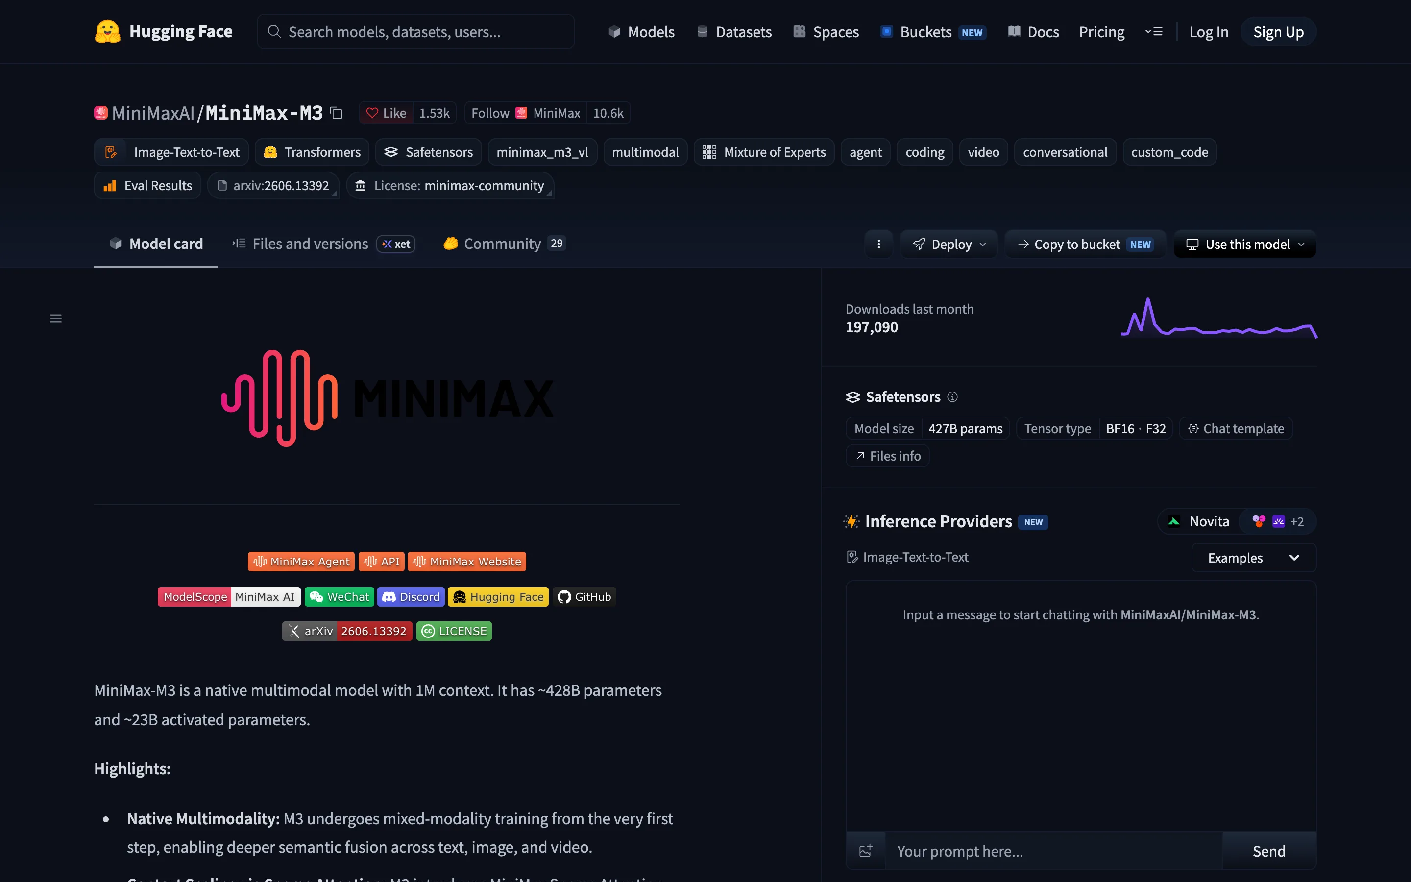
Task: Click the MiniMaxAI organization name in title
Action: tap(153, 113)
